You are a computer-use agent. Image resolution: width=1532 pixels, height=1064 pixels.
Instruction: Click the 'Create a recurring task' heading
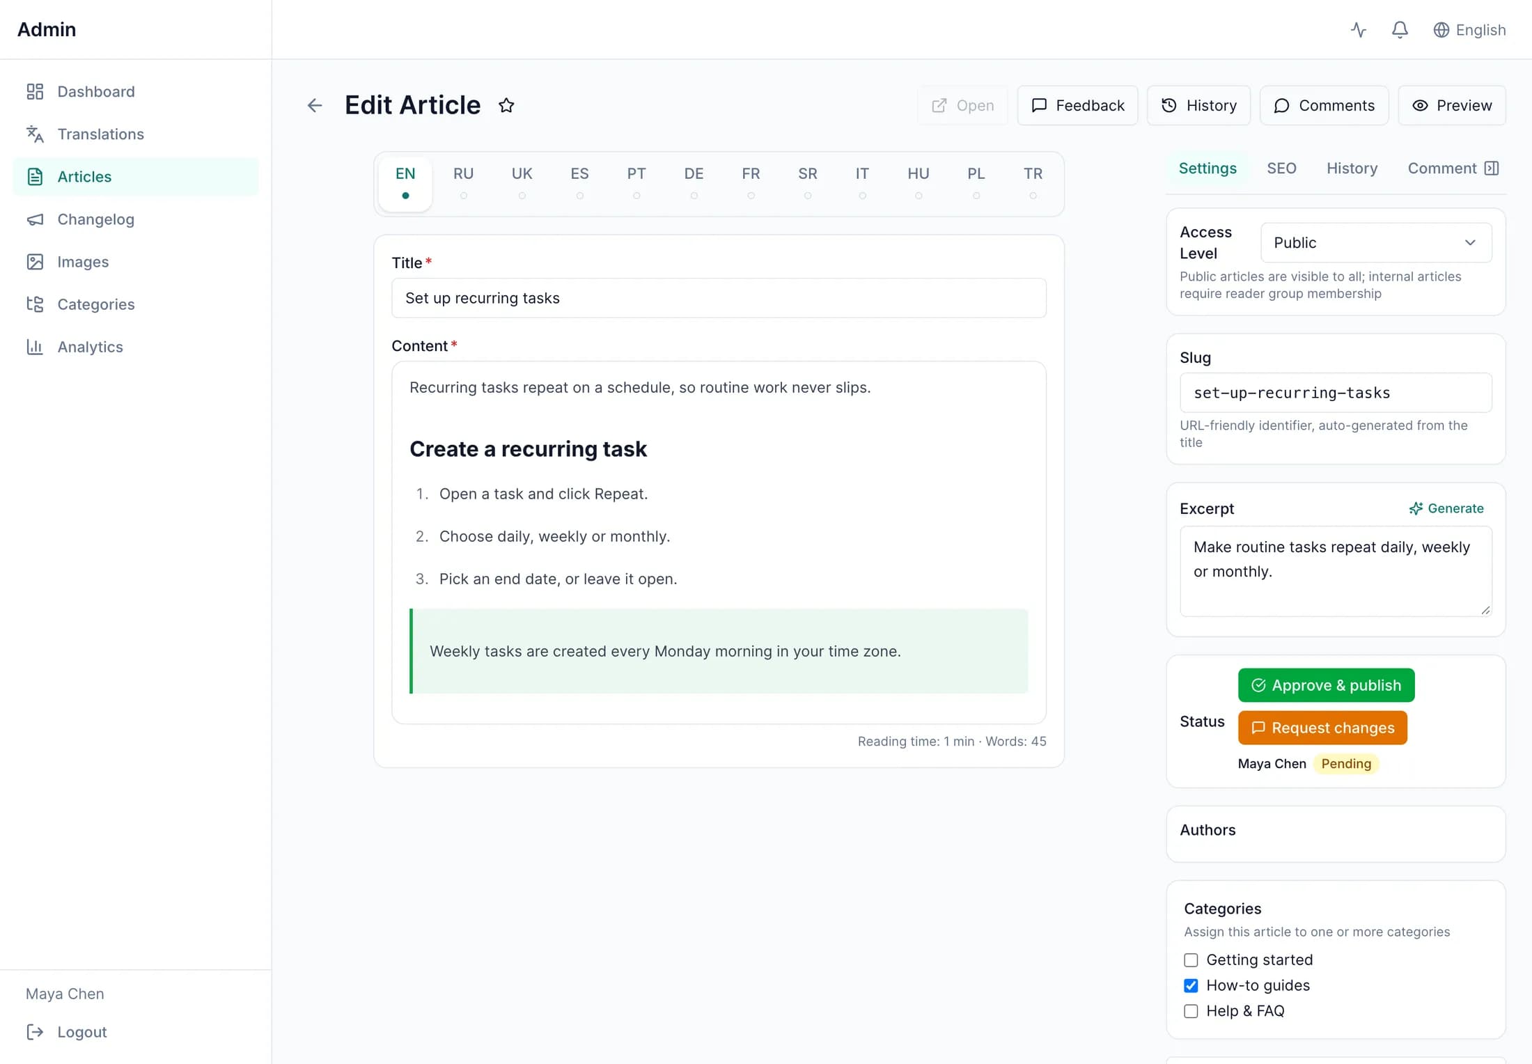pos(528,449)
